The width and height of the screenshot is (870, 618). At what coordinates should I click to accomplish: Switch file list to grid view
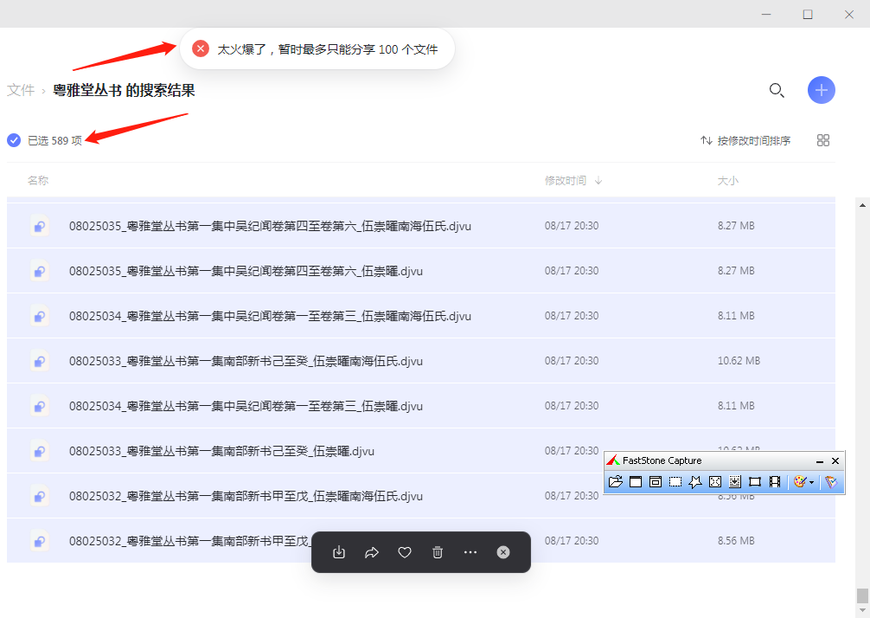tap(822, 139)
